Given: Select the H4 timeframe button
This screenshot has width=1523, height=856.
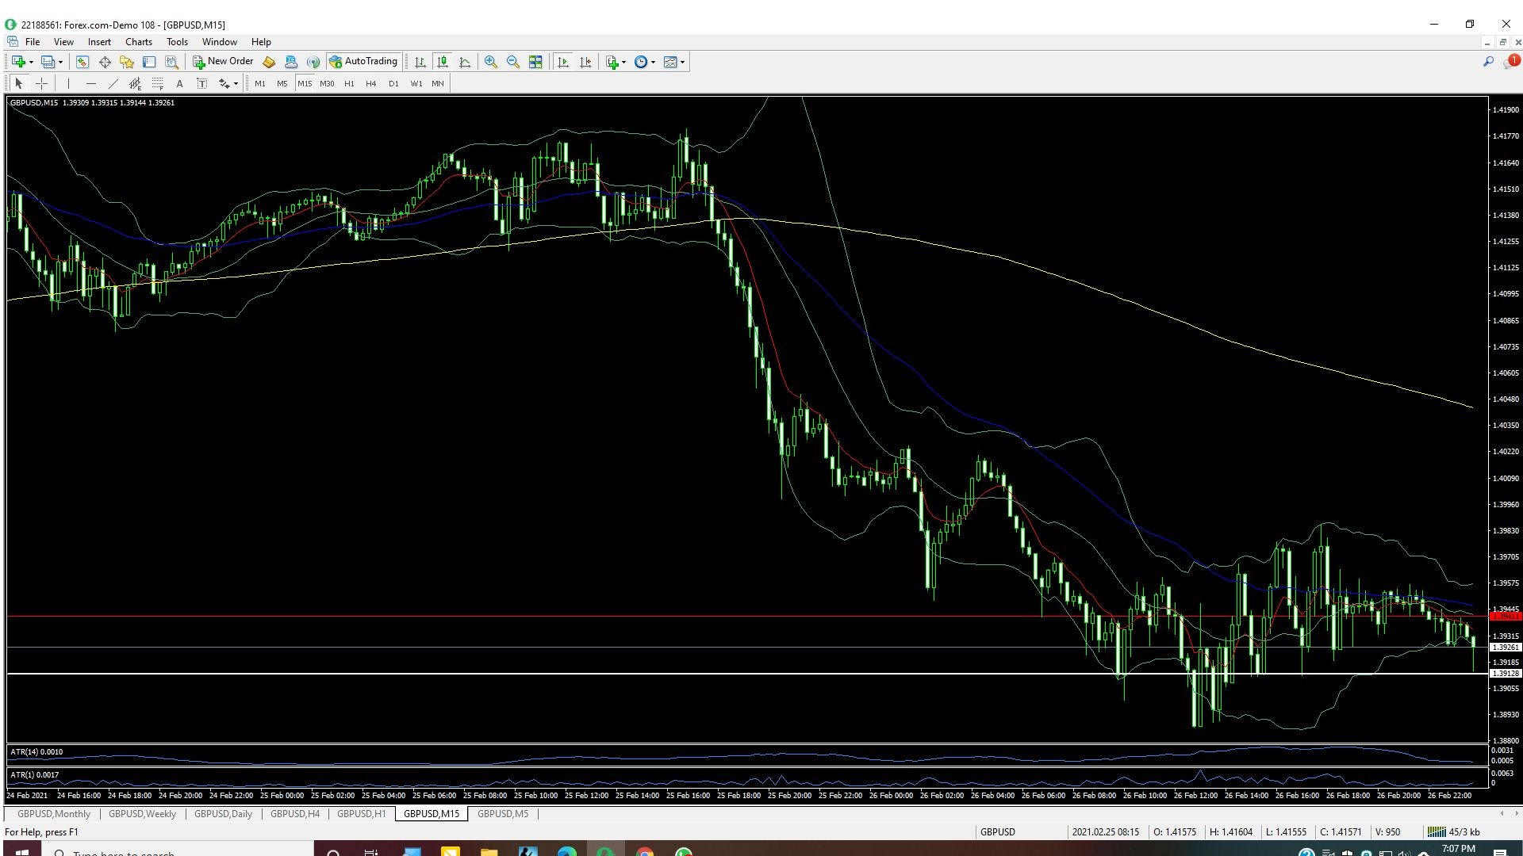Looking at the screenshot, I should (x=371, y=83).
